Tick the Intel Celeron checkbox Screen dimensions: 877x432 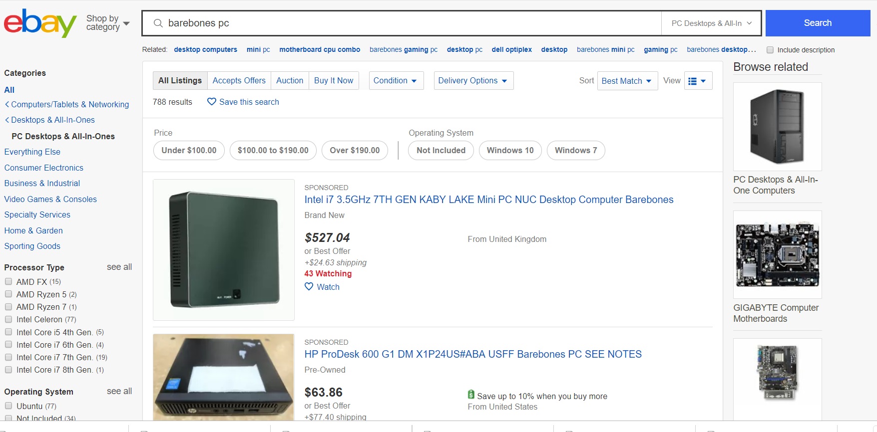point(8,319)
